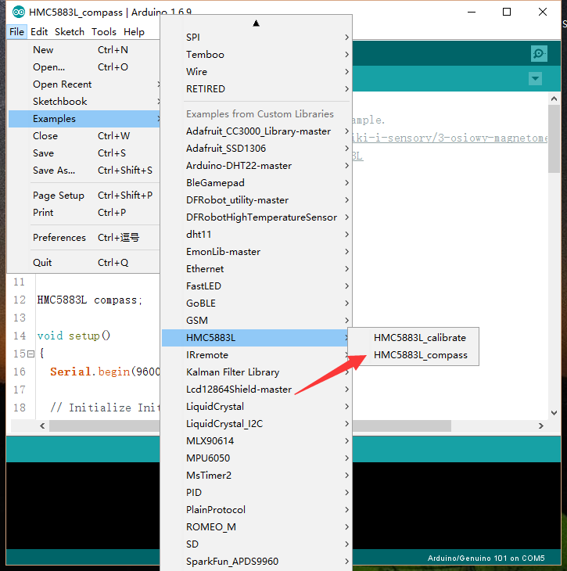Screen dimensions: 567x571
Task: Expand Arduino-DHT22-master examples
Action: (x=257, y=166)
